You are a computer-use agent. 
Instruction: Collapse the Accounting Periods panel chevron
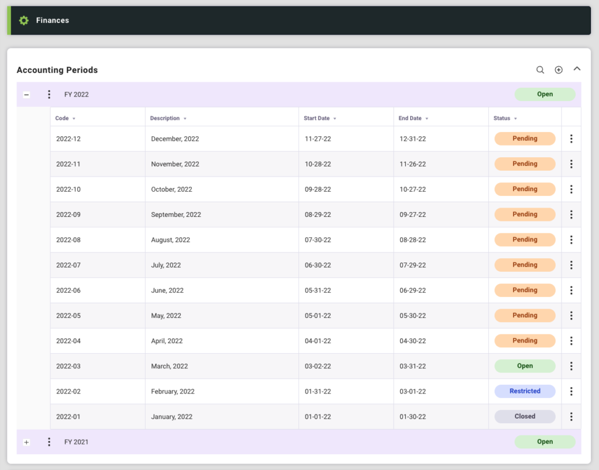(577, 69)
